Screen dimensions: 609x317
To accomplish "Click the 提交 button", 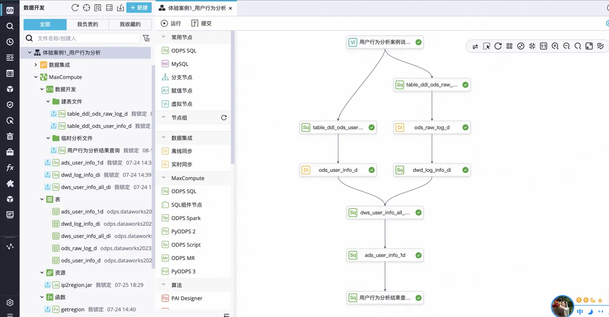I will tap(201, 23).
